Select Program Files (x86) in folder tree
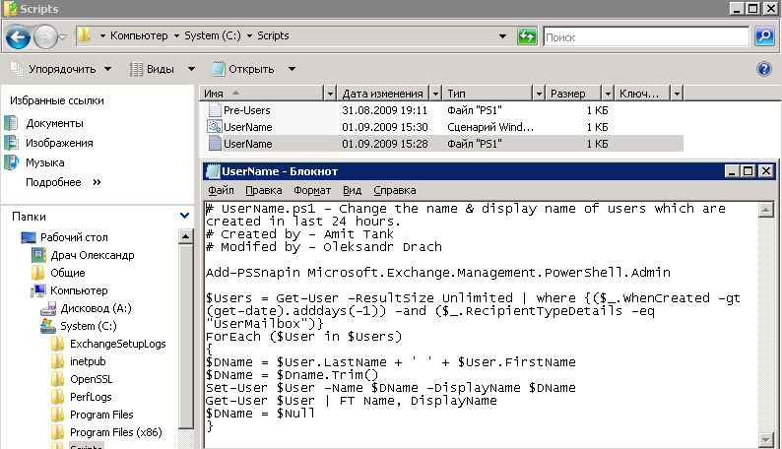This screenshot has width=782, height=449. (116, 432)
